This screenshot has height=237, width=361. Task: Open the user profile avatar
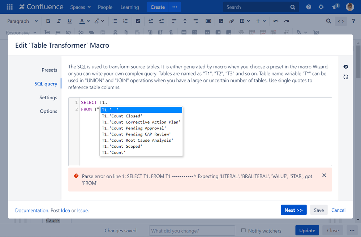click(x=350, y=7)
